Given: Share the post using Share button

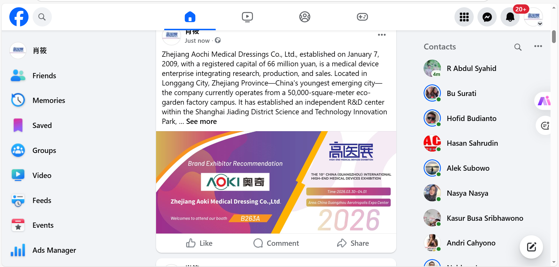Looking at the screenshot, I should [x=353, y=243].
